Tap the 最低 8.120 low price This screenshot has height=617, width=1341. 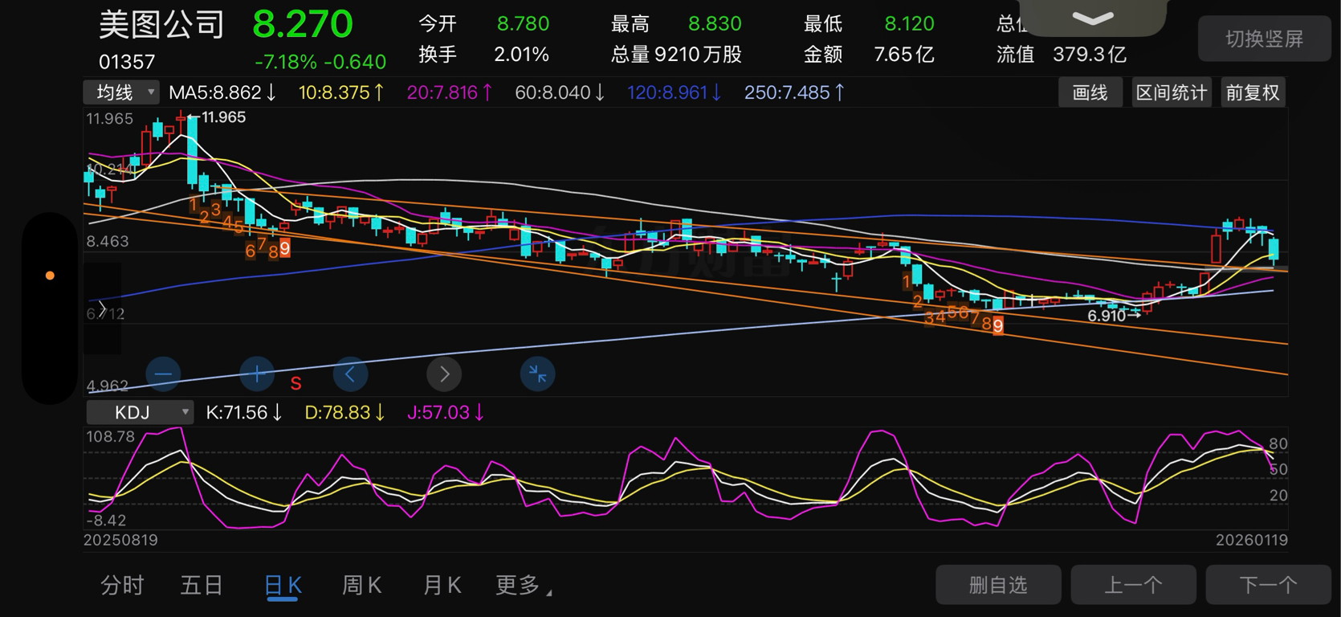click(x=870, y=23)
